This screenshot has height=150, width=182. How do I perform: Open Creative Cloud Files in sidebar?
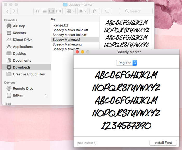point(26,74)
